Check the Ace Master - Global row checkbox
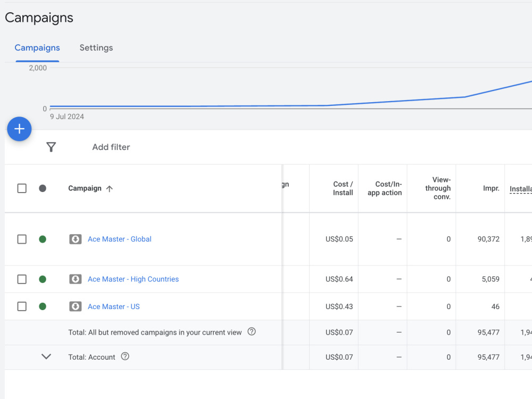 tap(22, 239)
